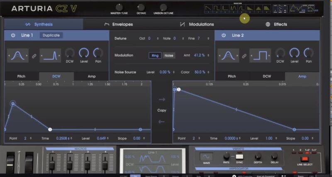This screenshot has width=332, height=177.
Task: Show Line 2 Pitch envelope tab
Action: [232, 76]
